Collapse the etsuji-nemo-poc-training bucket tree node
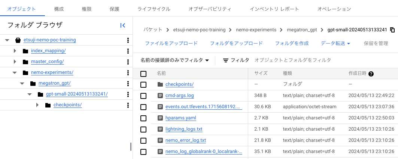This screenshot has height=159, width=398. pyautogui.click(x=7, y=40)
